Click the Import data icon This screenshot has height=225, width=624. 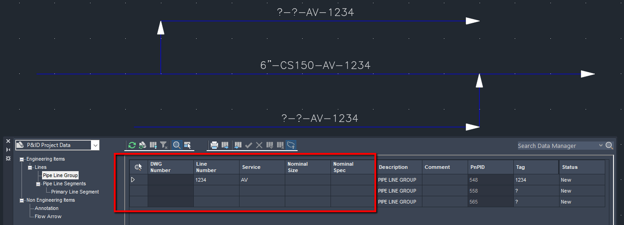click(x=238, y=145)
